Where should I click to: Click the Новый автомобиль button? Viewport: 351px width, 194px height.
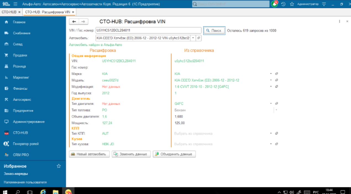pos(89,154)
